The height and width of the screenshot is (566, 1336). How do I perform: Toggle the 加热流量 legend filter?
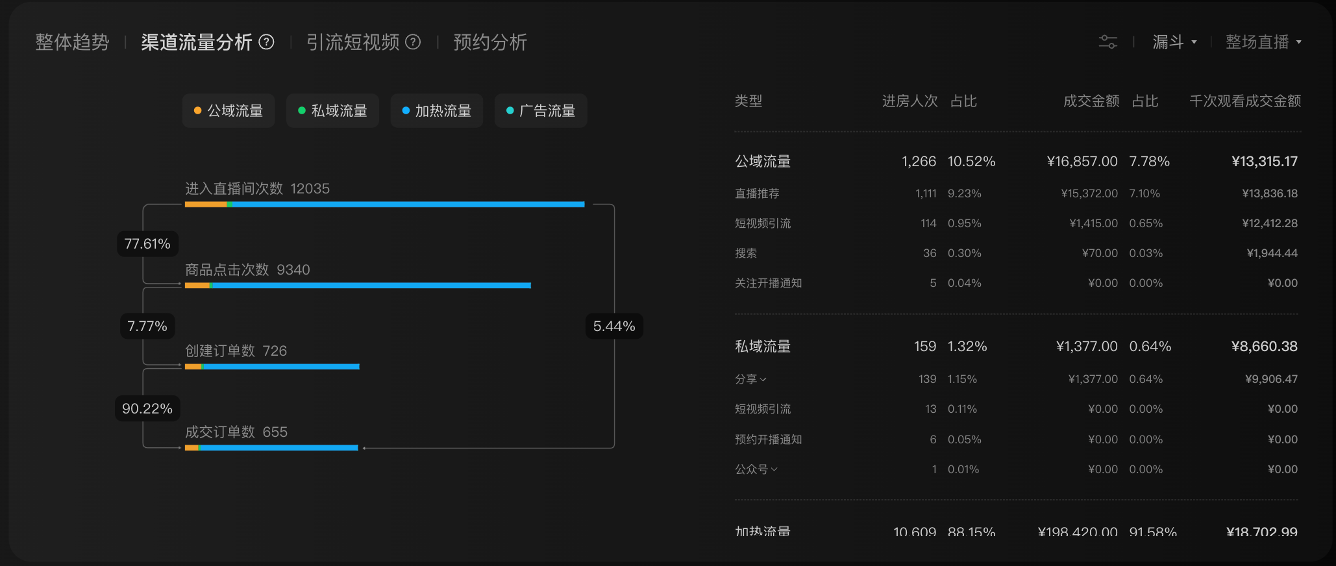436,111
